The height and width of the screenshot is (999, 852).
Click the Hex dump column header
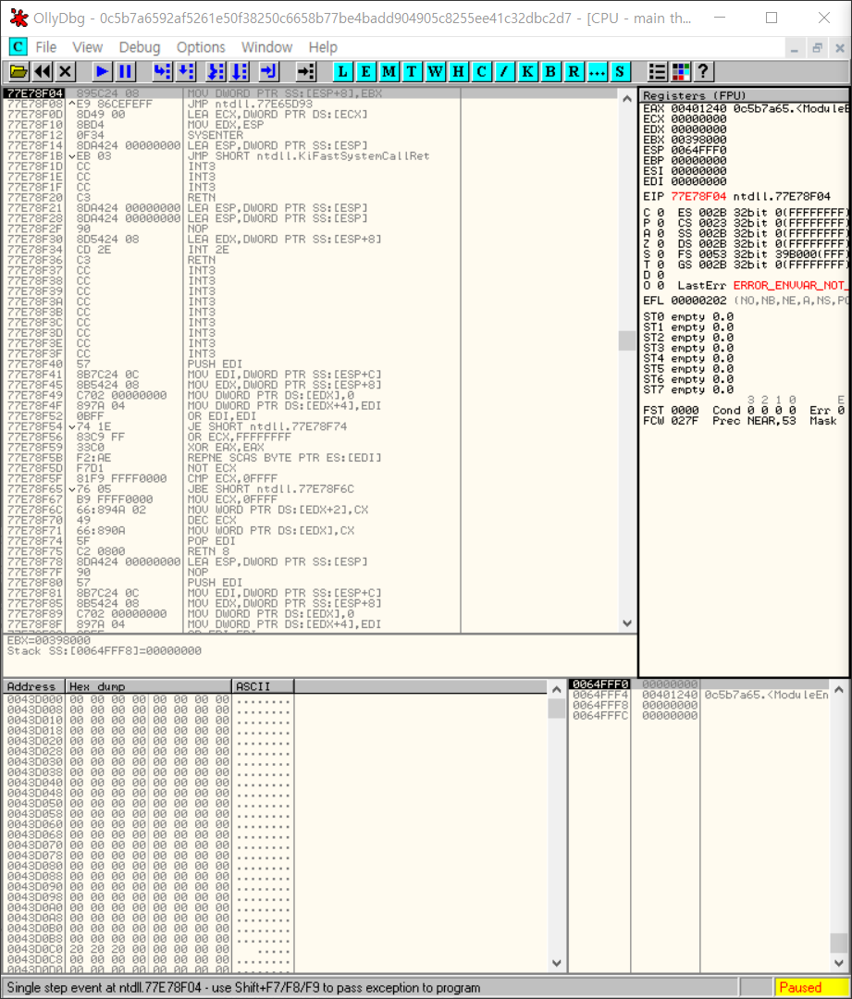coord(148,686)
